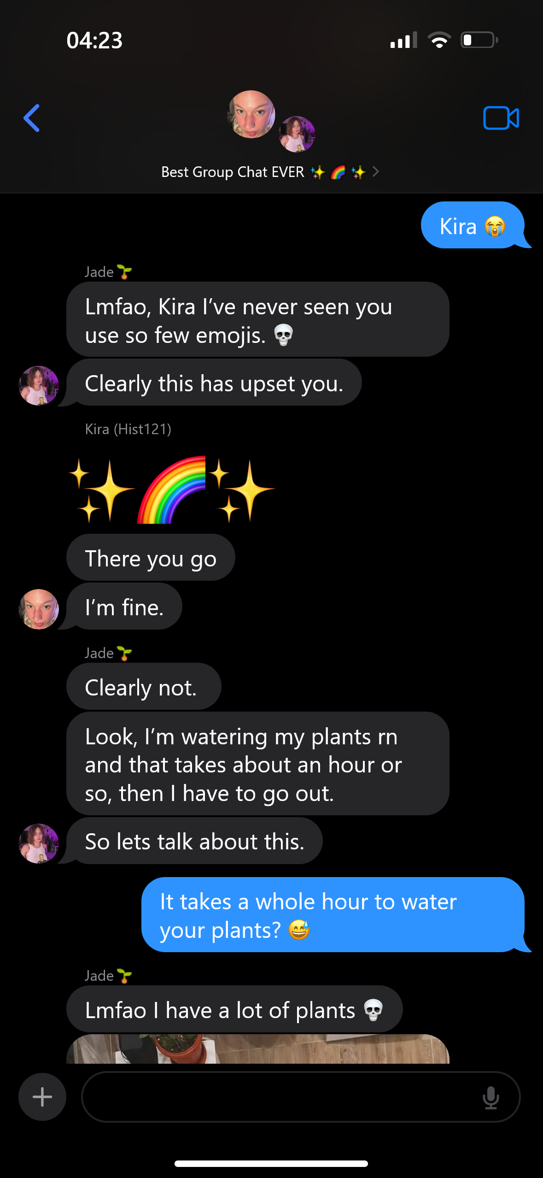Tap the large group avatar photo
Viewport: 543px width, 1178px height.
[251, 114]
